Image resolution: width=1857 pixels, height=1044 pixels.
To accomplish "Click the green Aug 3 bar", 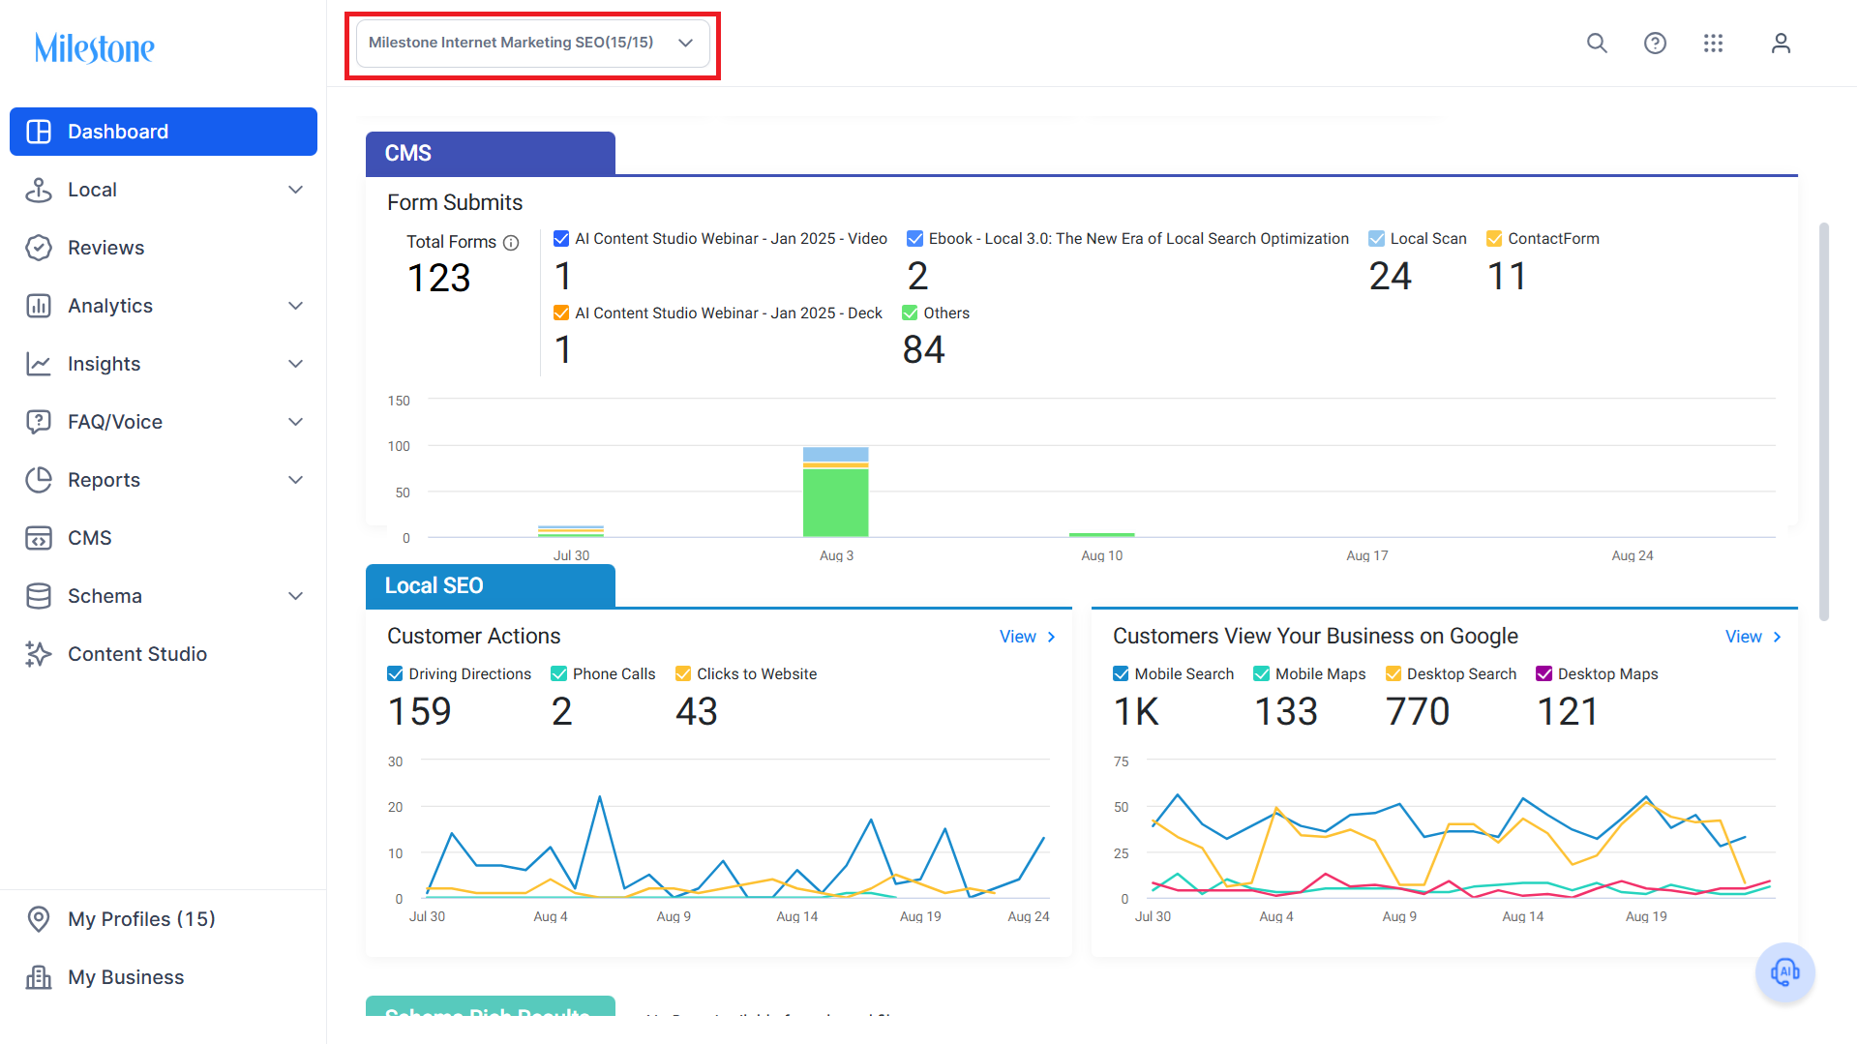I will (x=836, y=502).
